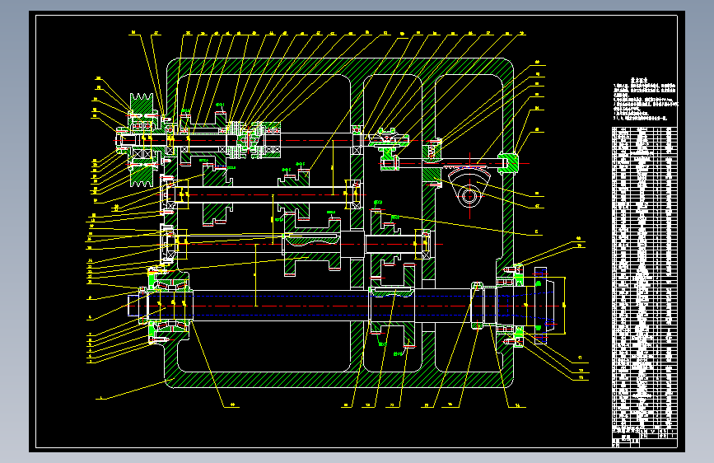714x463 pixels.
Task: Click the parts list table
Action: [644, 278]
